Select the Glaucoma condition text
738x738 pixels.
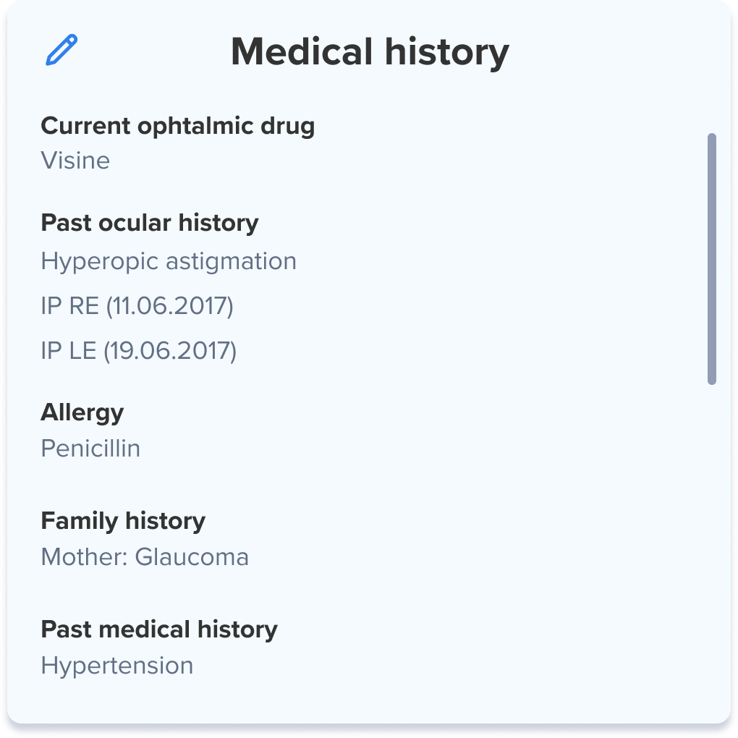[192, 557]
